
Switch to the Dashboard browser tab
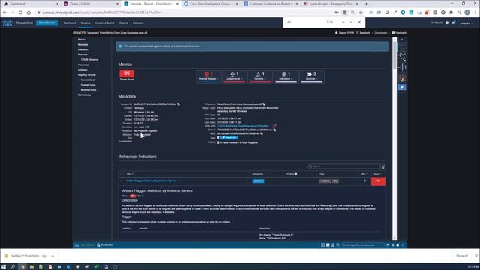point(31,4)
